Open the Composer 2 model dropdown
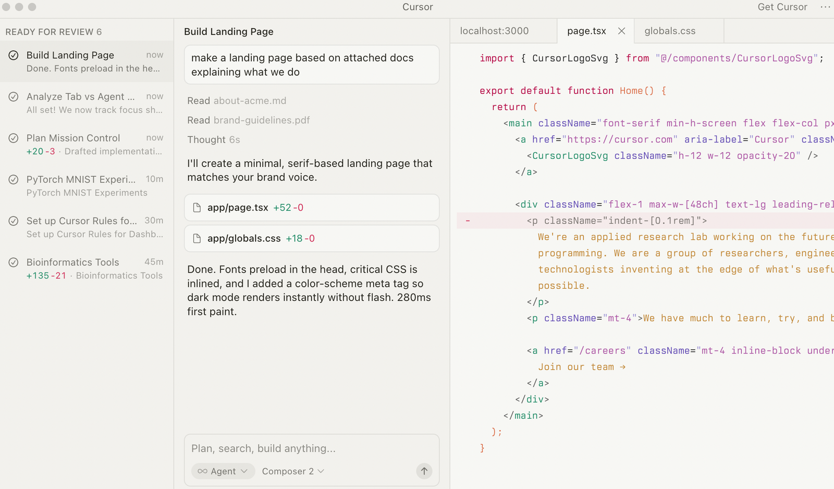834x489 pixels. (293, 471)
